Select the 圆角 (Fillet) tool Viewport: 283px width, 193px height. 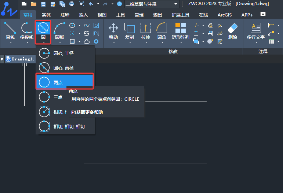tap(162, 31)
